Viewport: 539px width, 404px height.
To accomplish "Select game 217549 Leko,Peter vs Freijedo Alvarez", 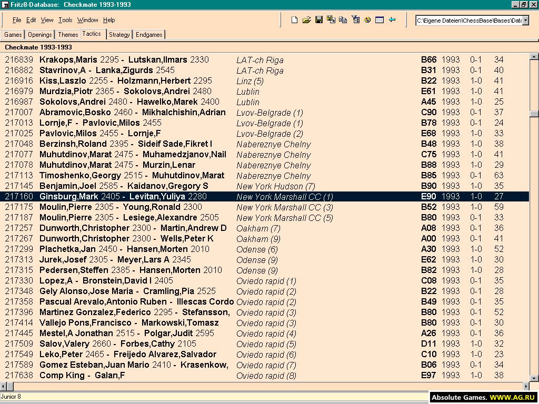I will (x=265, y=354).
